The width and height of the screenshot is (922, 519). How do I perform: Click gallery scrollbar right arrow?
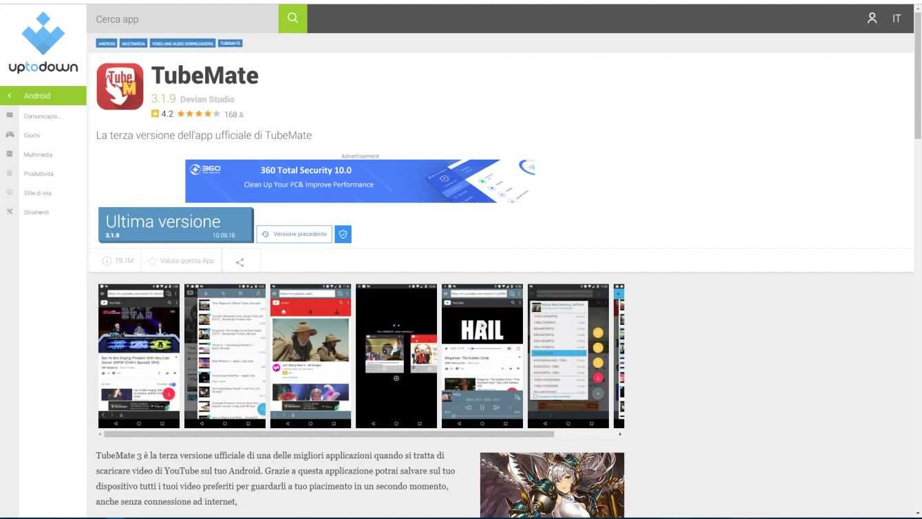pos(620,434)
